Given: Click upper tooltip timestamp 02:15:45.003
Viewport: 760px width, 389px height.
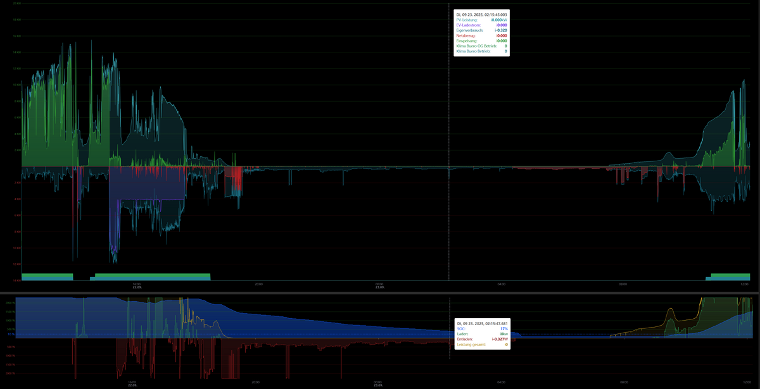Looking at the screenshot, I should 481,14.
